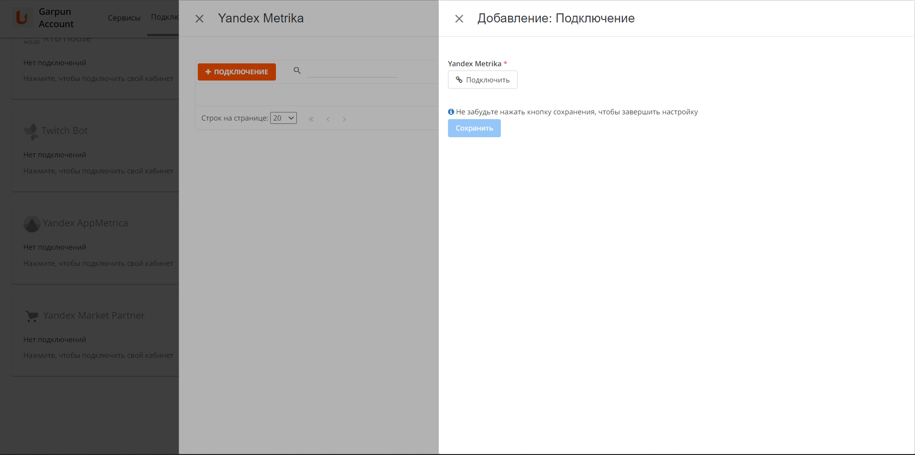
Task: Click 'Нет подключений' under Yandex AppMetrica
Action: click(x=55, y=247)
